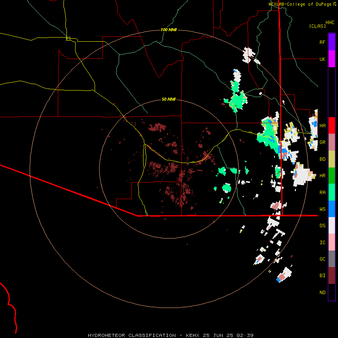Viewport: 338px width, 338px height.
Task: Click the HHC product label
Action: [x=330, y=23]
